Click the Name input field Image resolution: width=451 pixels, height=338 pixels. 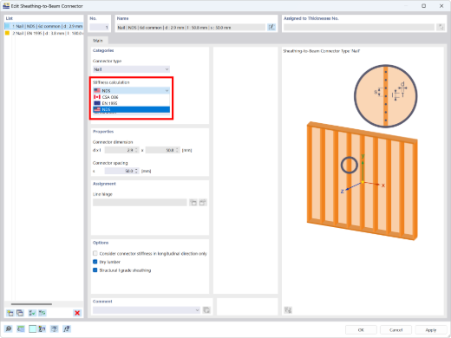(x=191, y=27)
